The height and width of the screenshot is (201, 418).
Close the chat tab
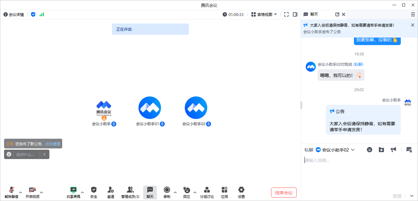click(x=344, y=14)
